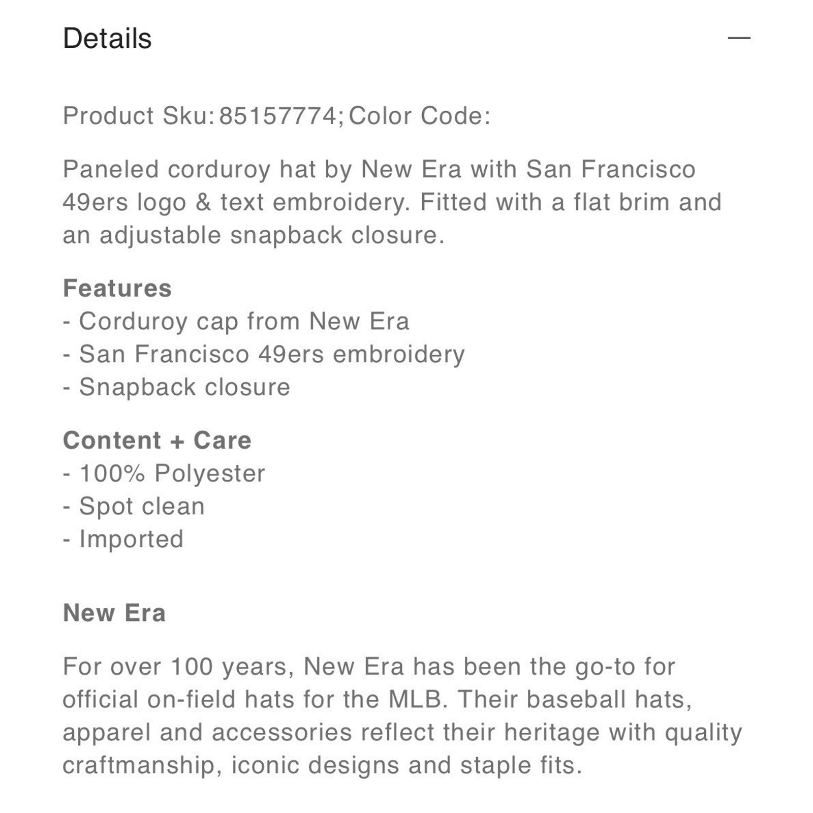The height and width of the screenshot is (813, 813).
Task: Click the Spot clean care instruction
Action: pos(134,507)
